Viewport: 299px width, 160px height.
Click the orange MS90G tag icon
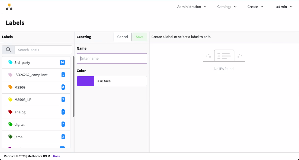point(10,87)
